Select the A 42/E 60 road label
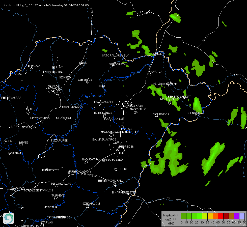Screen dimensions: 247x227 click(x=91, y=175)
